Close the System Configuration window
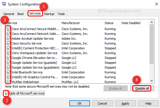The height and width of the screenshot is (108, 160). [x=156, y=4]
